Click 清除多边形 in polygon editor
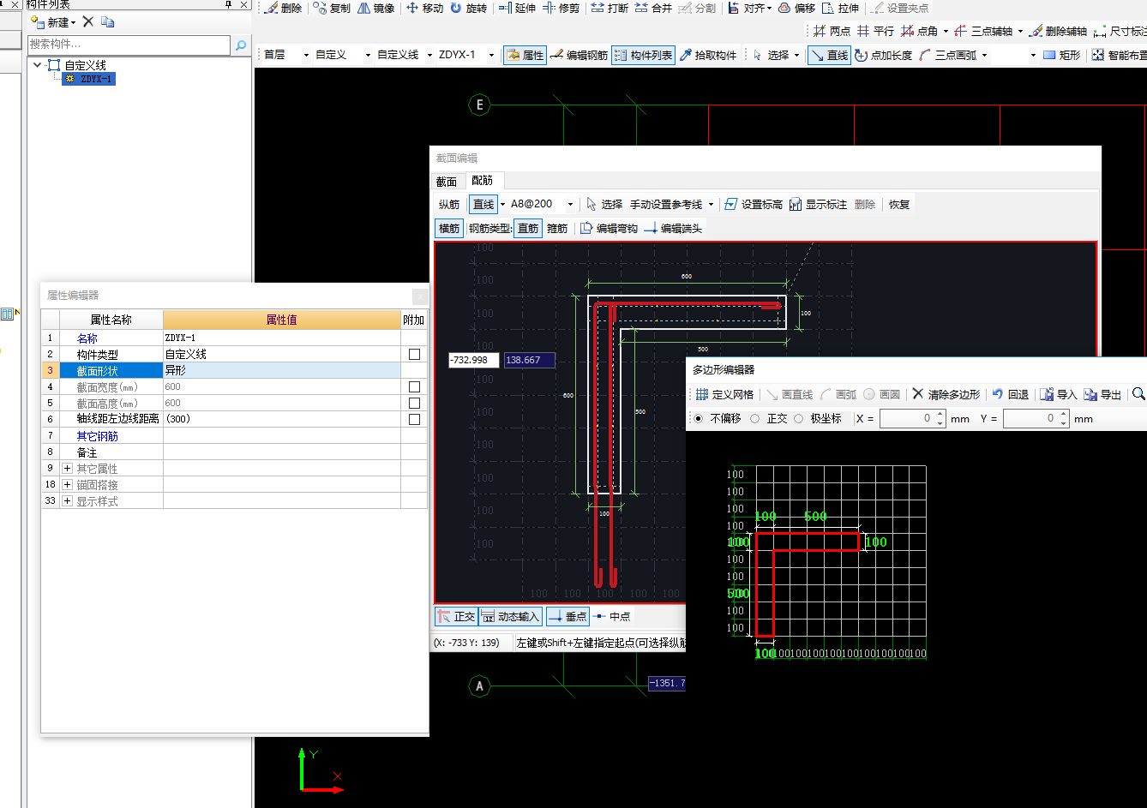 click(946, 394)
